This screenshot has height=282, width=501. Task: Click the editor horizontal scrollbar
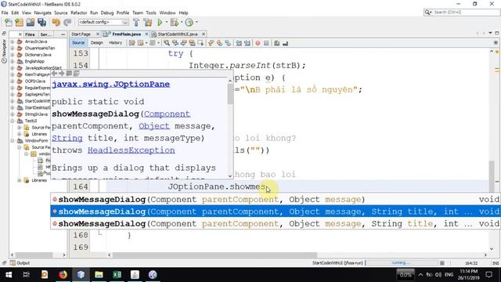pos(297,255)
